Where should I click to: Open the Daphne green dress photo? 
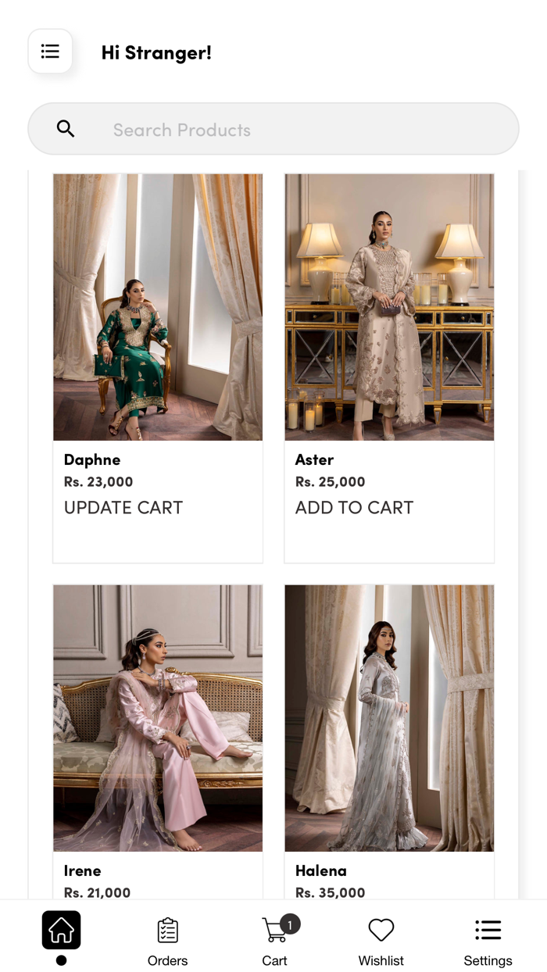[x=158, y=307]
